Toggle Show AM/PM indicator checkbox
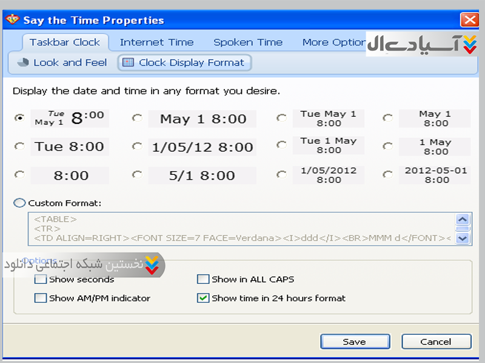This screenshot has height=363, width=485. click(41, 298)
